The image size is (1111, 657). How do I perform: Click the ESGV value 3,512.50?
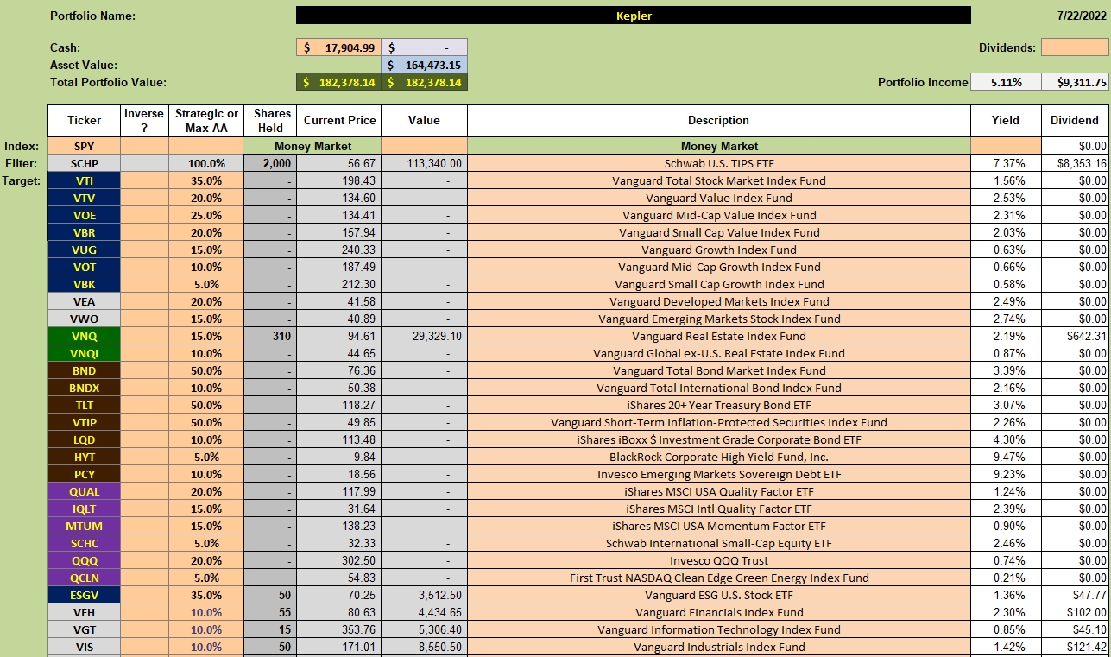click(424, 595)
